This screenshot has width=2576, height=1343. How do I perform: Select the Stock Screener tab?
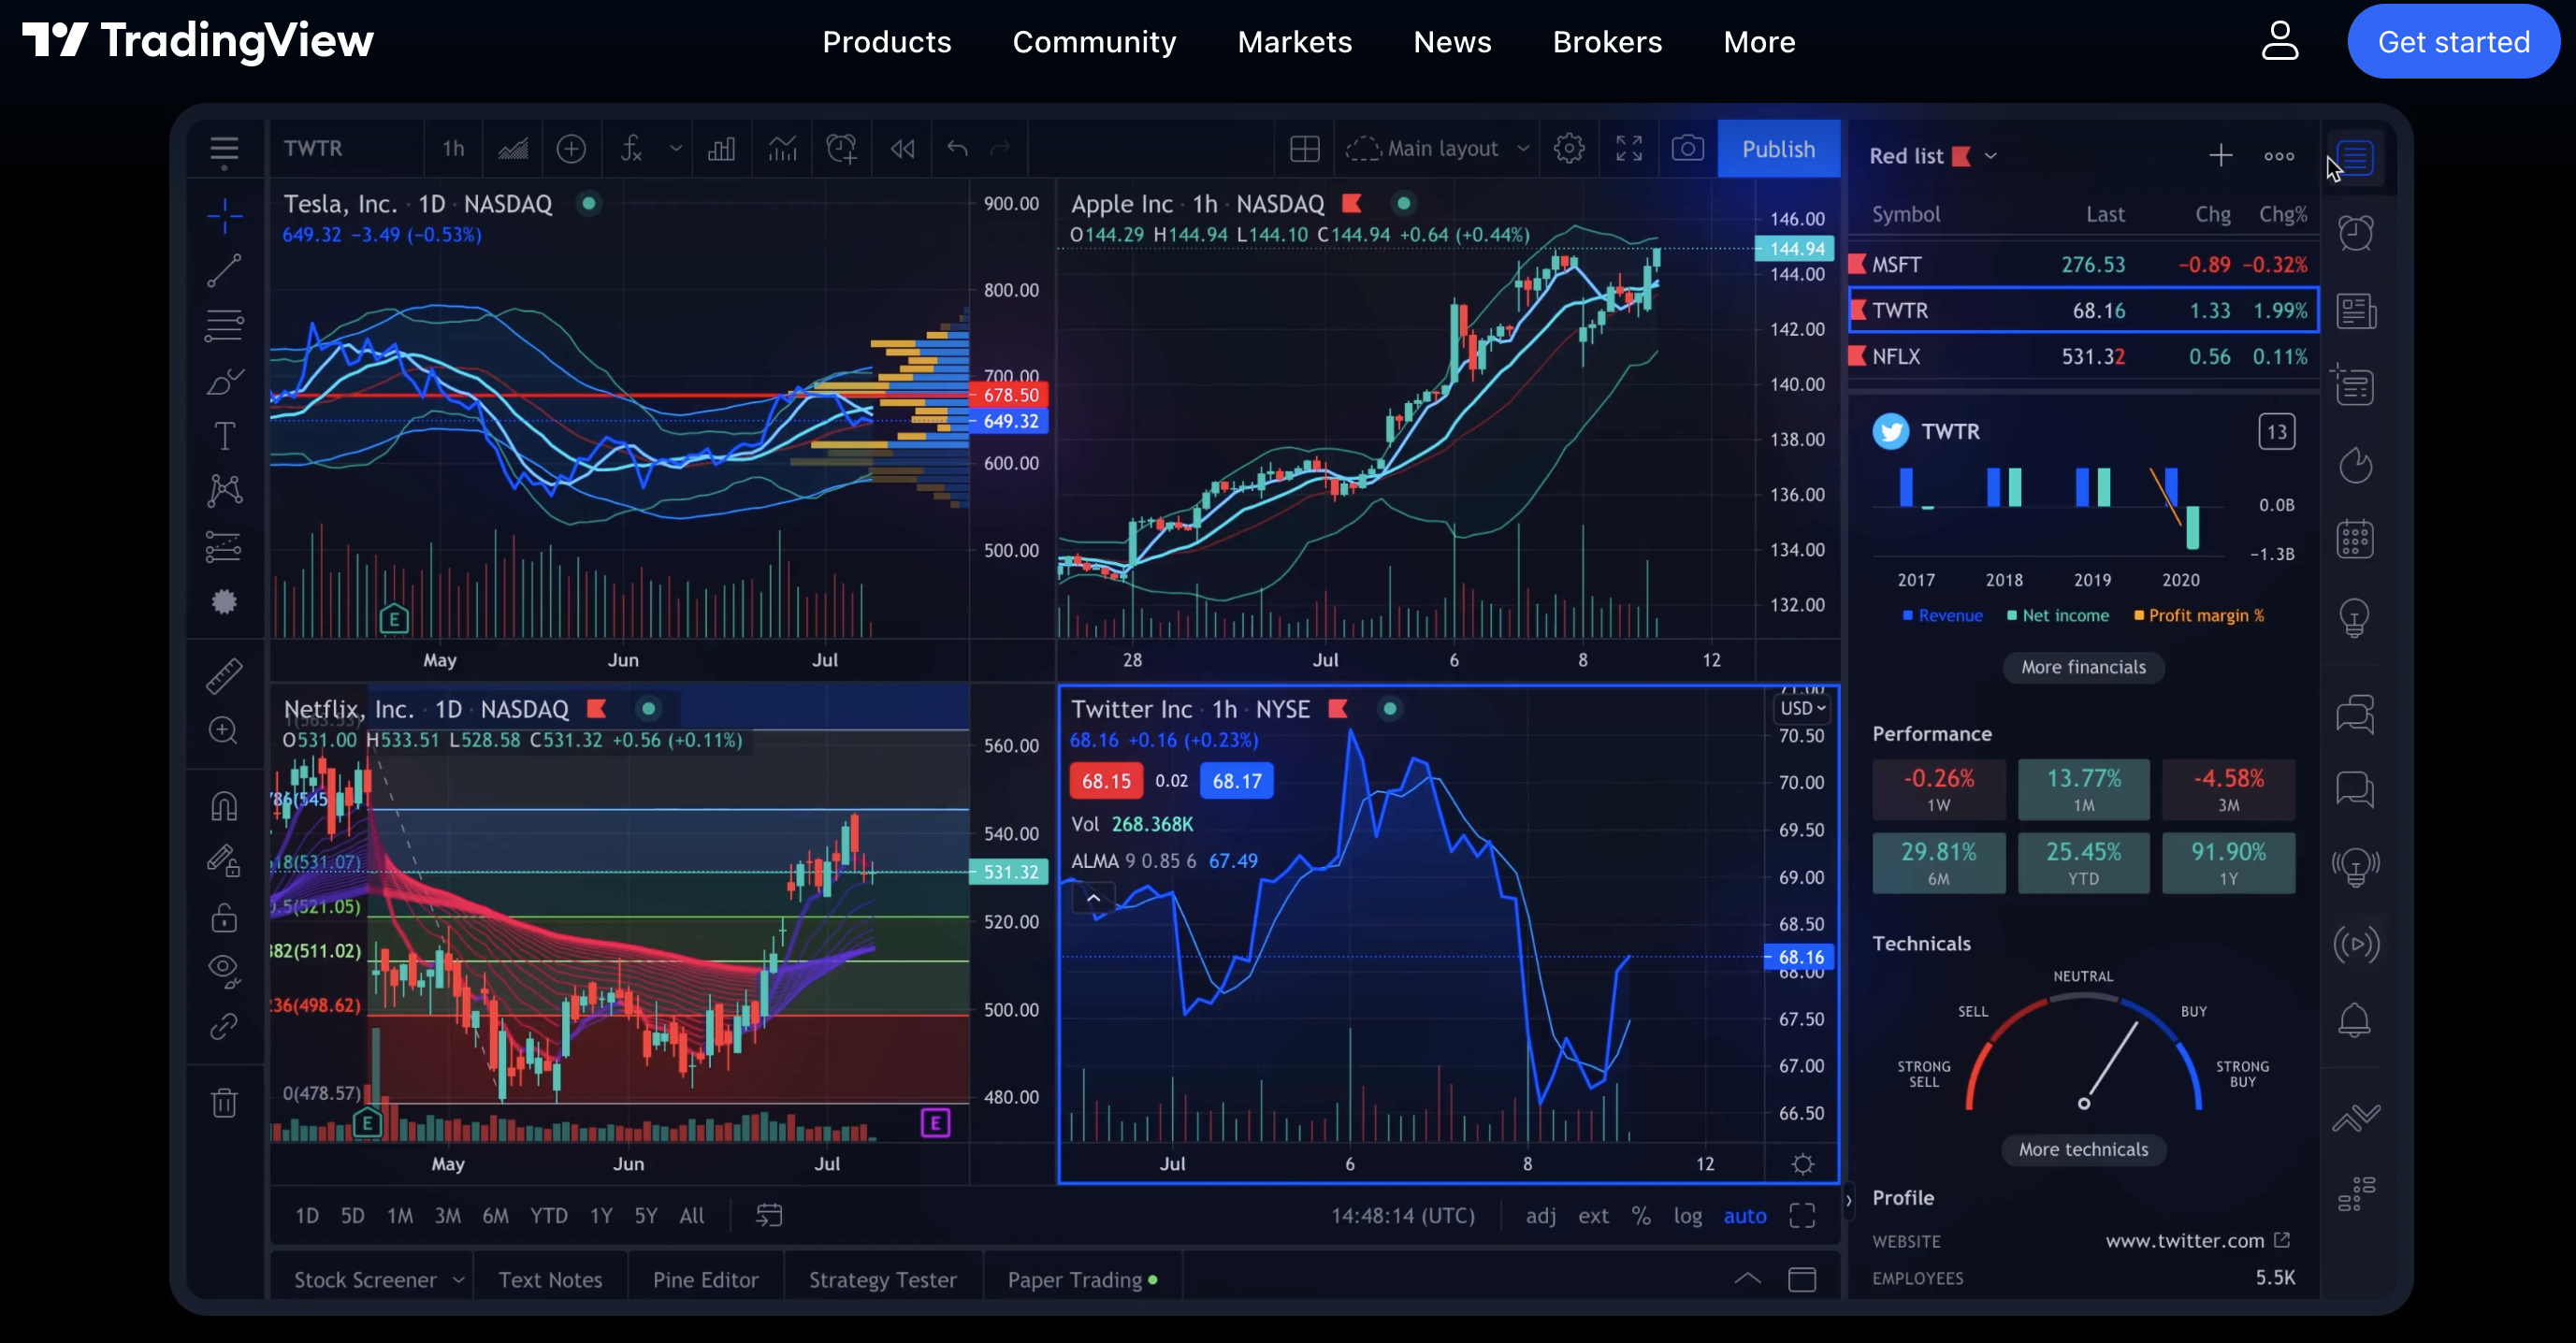367,1278
